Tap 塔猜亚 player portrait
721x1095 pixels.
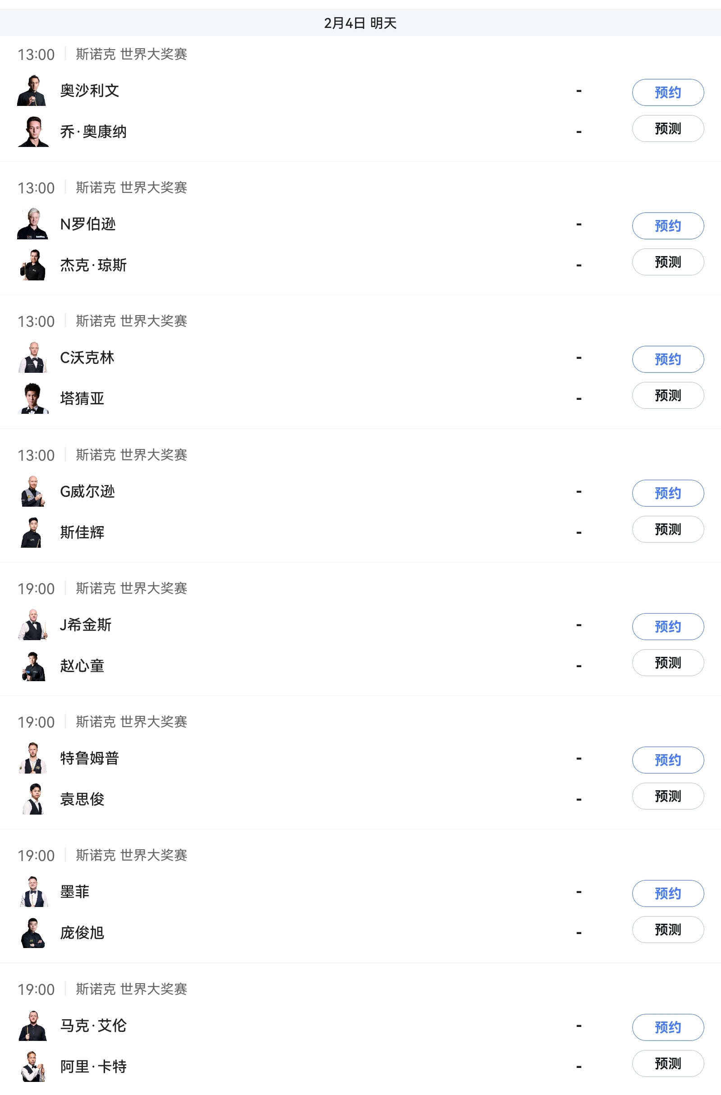(33, 399)
